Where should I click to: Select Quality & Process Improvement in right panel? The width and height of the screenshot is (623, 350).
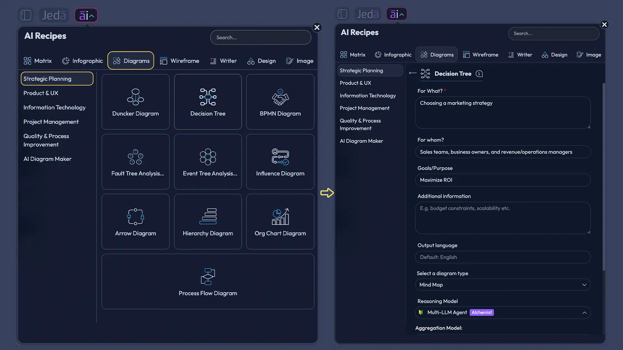click(x=360, y=124)
